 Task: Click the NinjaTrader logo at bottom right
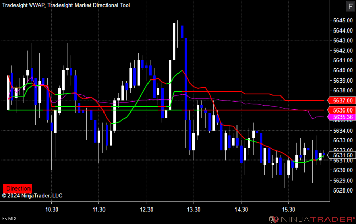pos(311,219)
